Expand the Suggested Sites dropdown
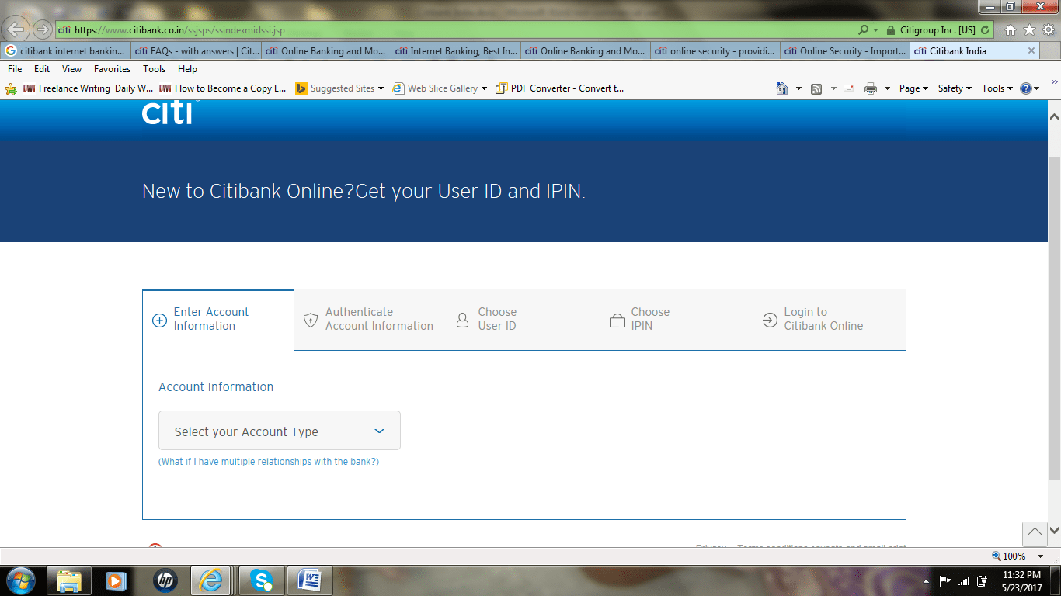This screenshot has height=596, width=1061. [x=381, y=88]
